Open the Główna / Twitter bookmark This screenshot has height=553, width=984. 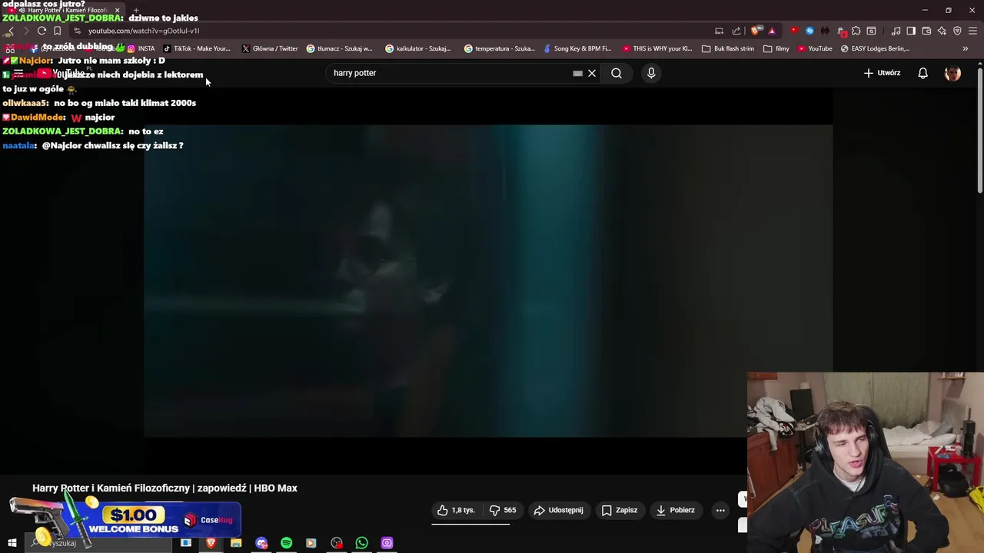pos(270,48)
